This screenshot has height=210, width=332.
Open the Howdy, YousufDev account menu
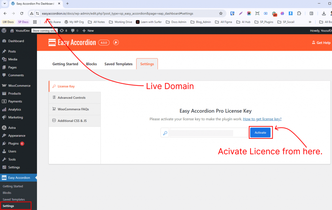(321, 31)
